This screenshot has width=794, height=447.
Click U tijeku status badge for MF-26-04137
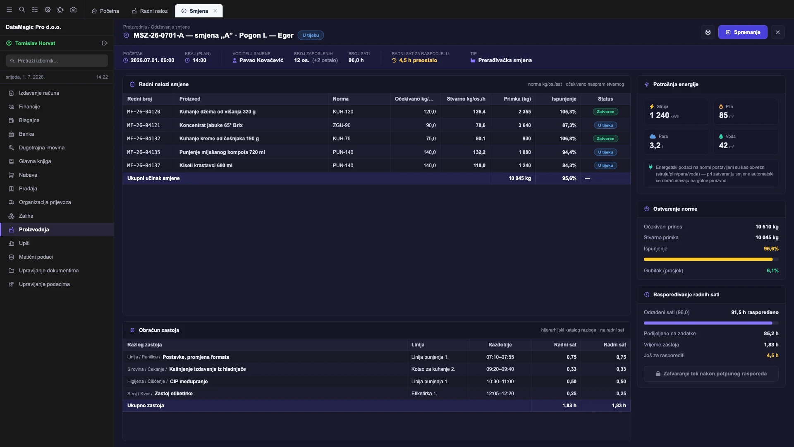(x=605, y=166)
